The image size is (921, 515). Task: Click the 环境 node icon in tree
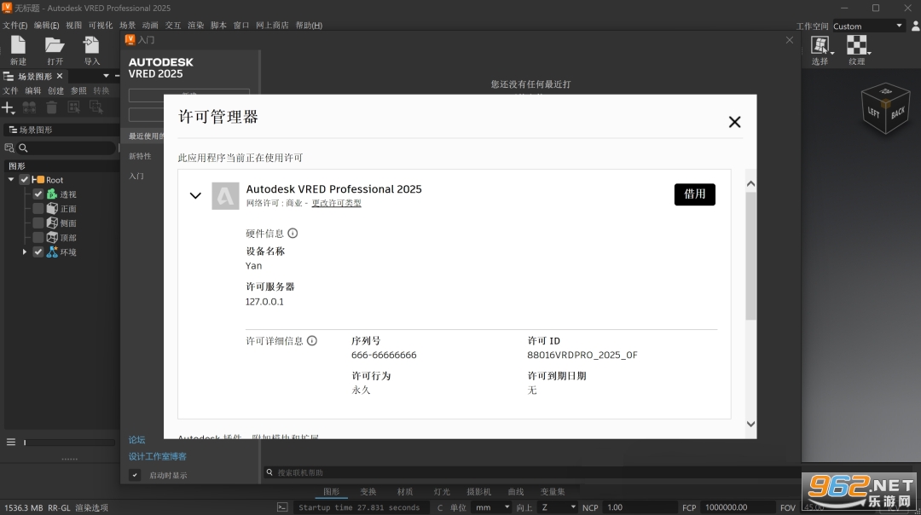pos(52,252)
